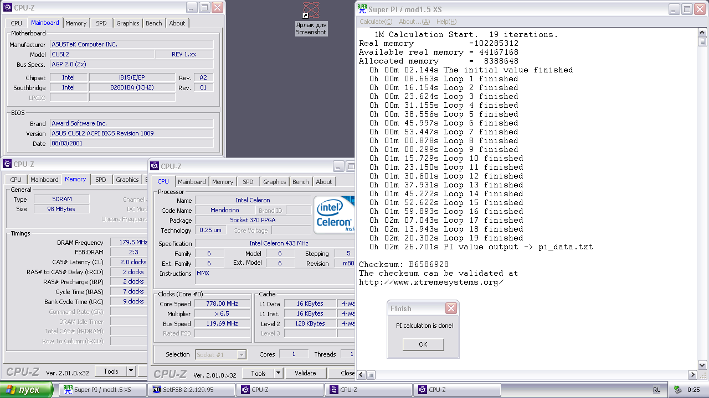Click Tools button in CPU-Z Memory window
Viewport: 709px width, 398px height.
pos(111,371)
